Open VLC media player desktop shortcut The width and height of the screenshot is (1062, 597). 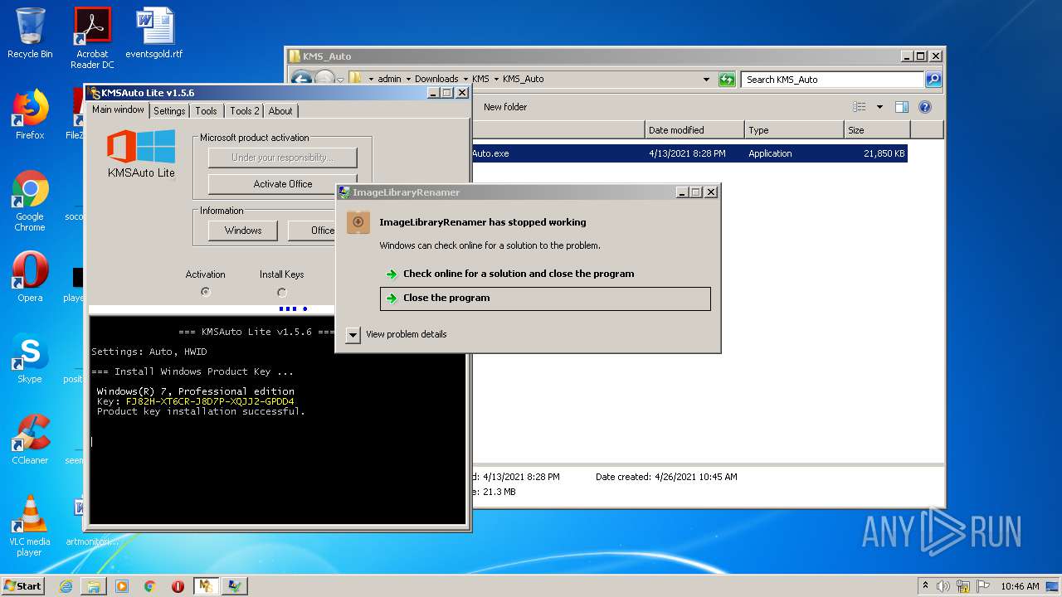tap(30, 526)
